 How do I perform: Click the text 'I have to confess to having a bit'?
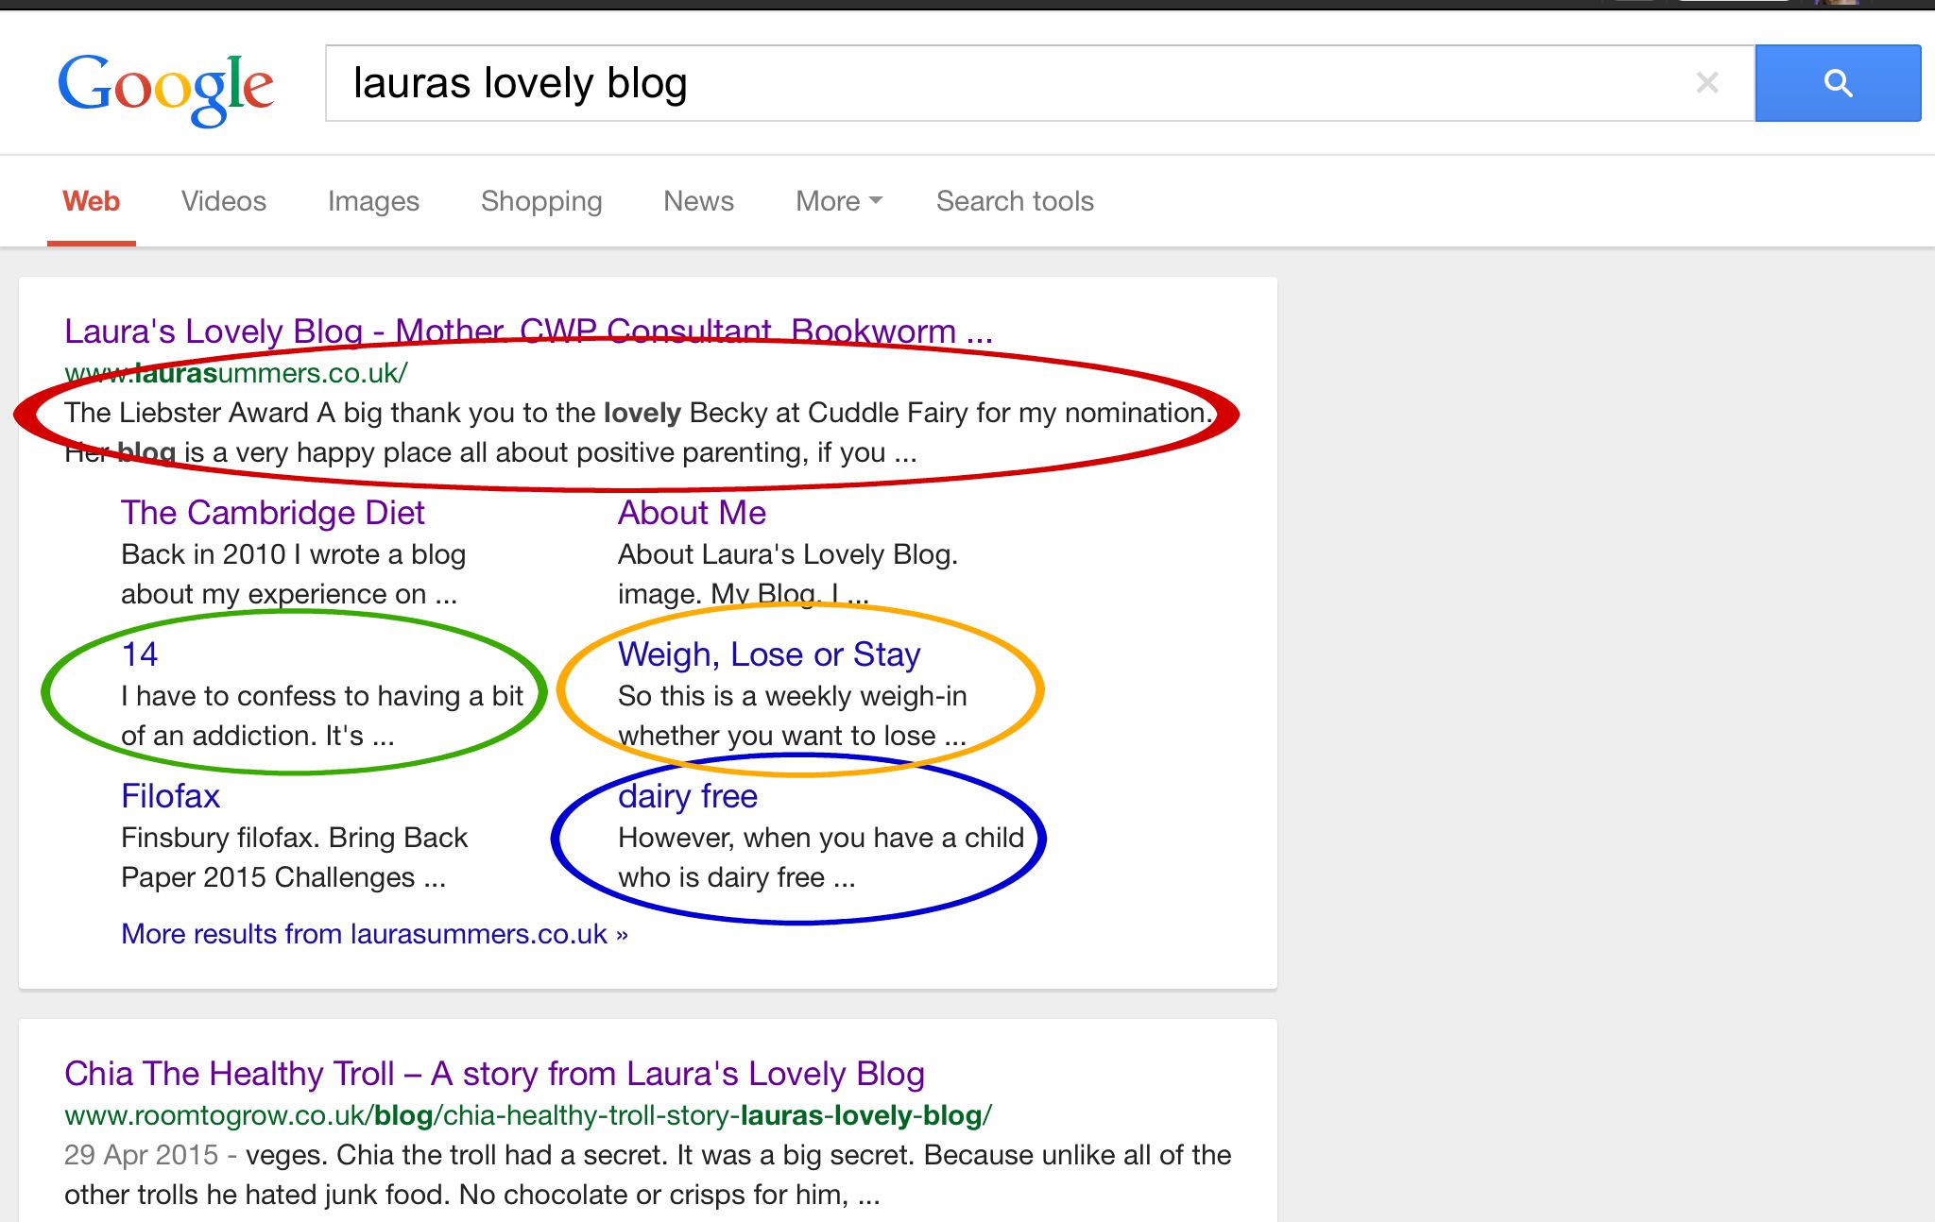click(x=322, y=696)
